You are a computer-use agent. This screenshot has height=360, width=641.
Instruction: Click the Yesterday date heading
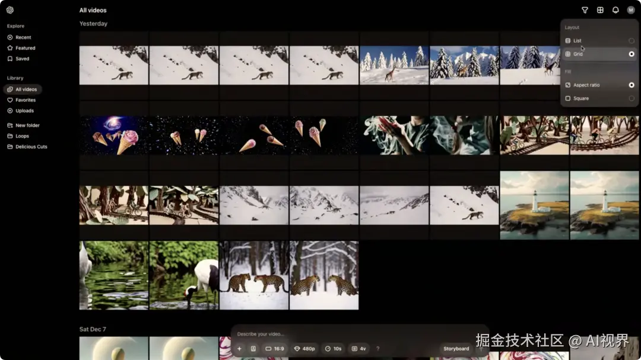(93, 24)
